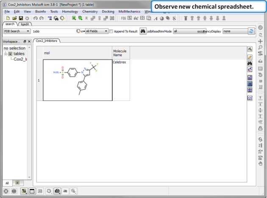Click the plot/chart icon in table side toolbar

(x=250, y=98)
